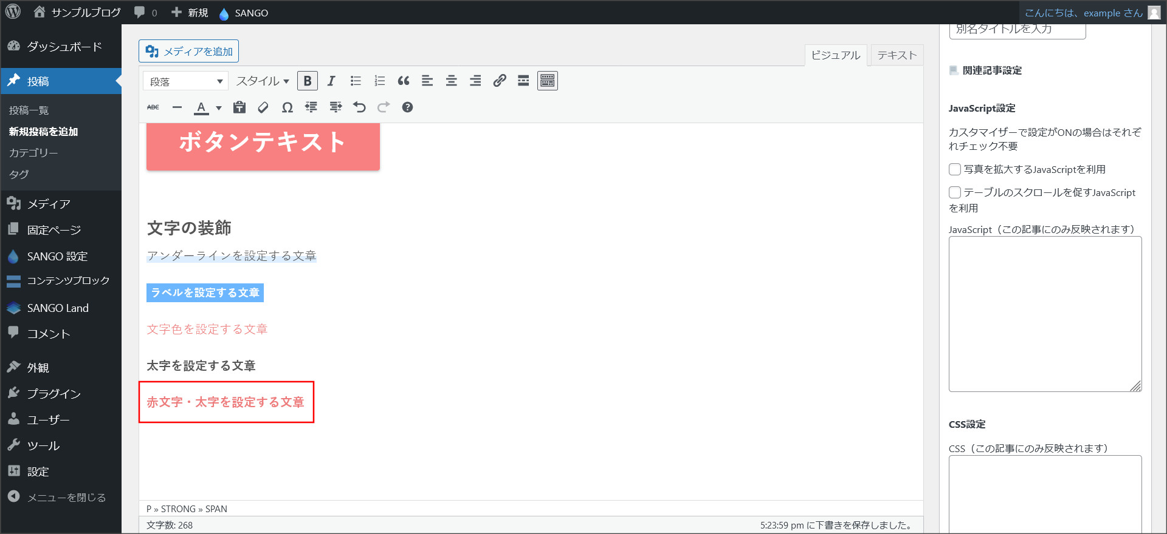Viewport: 1167px width, 534px height.
Task: Toggle bold formatting in editor toolbar
Action: (308, 81)
